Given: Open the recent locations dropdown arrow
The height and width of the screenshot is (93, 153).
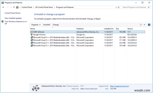Looking at the screenshot, I should click(x=11, y=7).
